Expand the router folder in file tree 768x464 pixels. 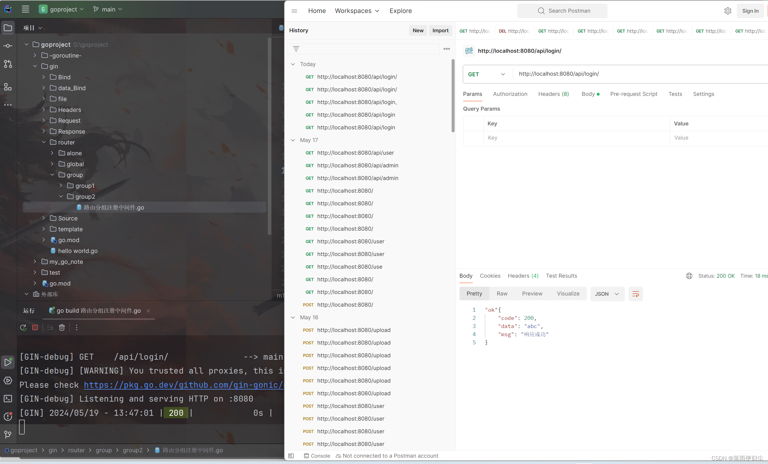[x=44, y=142]
